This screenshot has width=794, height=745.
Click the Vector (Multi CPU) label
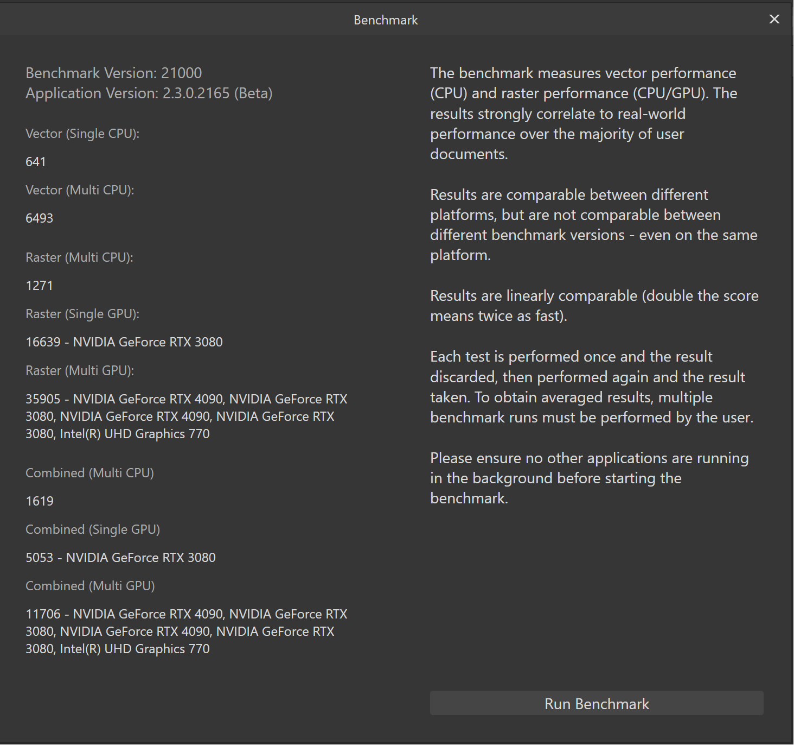click(x=80, y=190)
